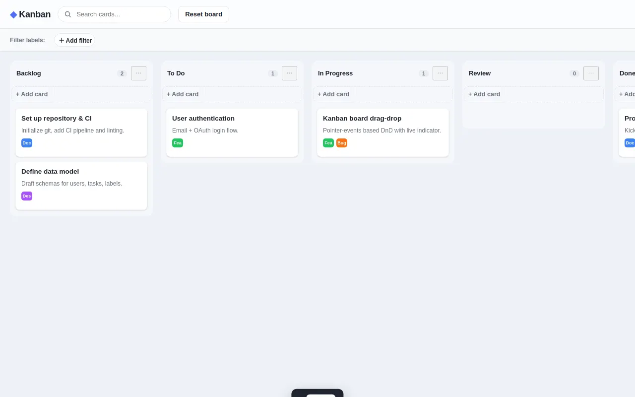Click the Review column title
This screenshot has width=635, height=397.
(480, 73)
